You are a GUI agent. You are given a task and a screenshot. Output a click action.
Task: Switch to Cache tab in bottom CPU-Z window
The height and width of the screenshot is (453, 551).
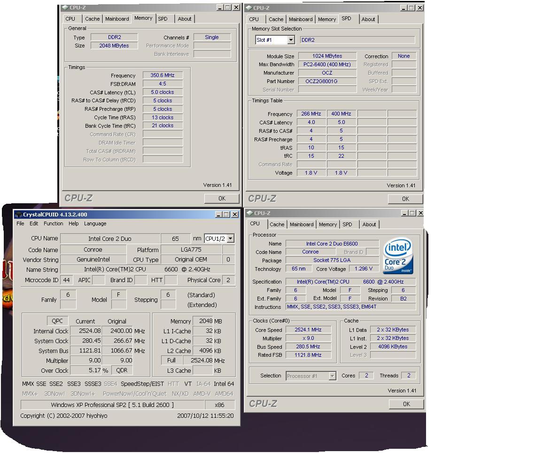(277, 224)
